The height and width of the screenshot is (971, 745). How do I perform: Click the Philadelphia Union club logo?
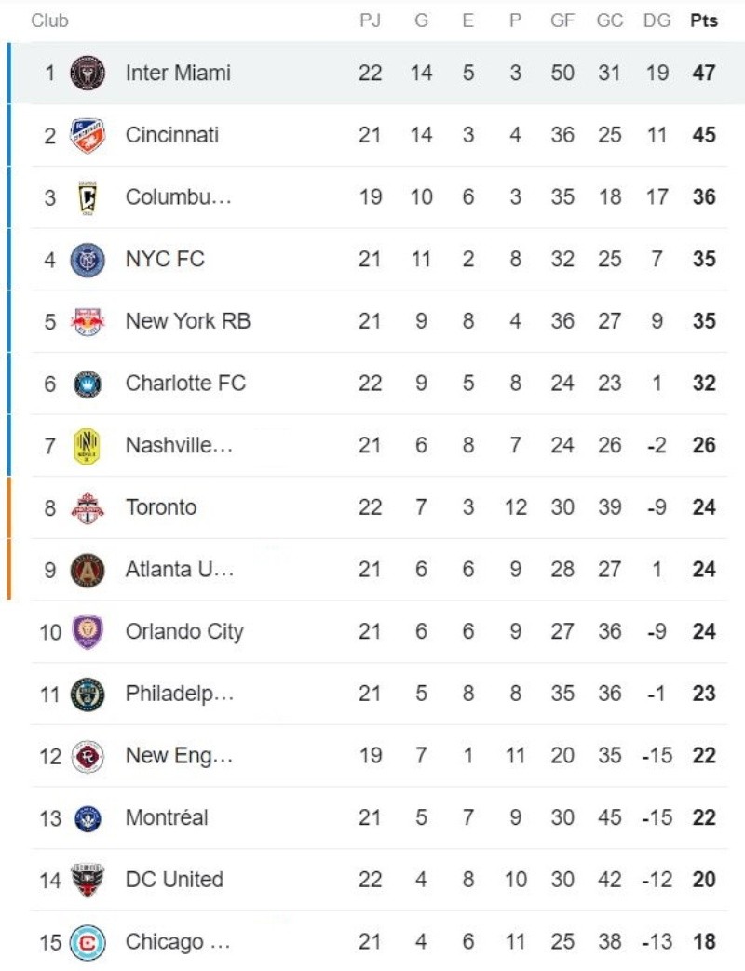[x=88, y=694]
